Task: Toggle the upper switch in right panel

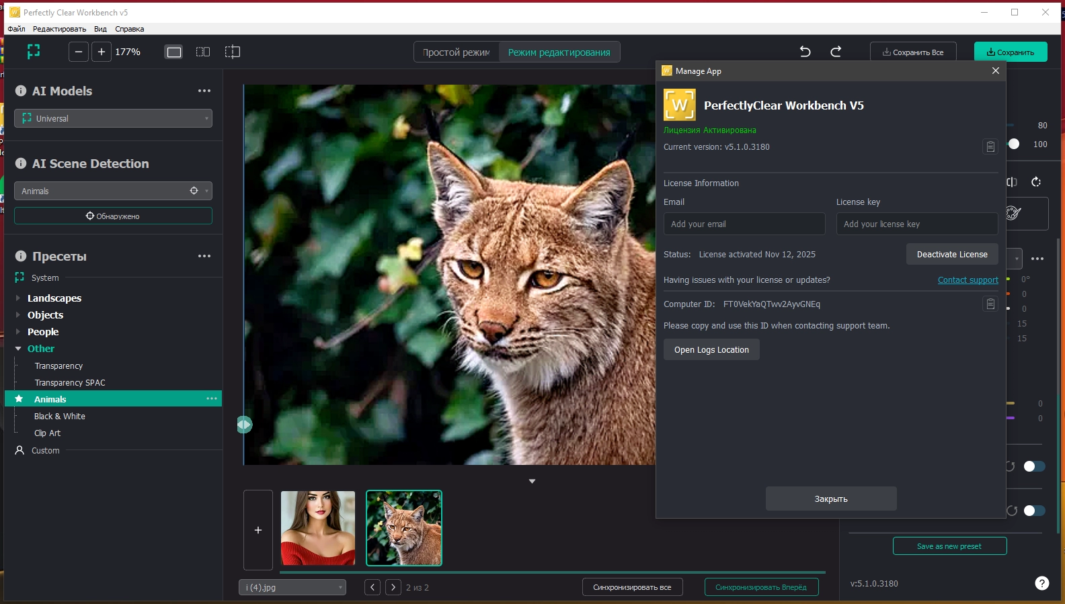Action: [x=1034, y=466]
